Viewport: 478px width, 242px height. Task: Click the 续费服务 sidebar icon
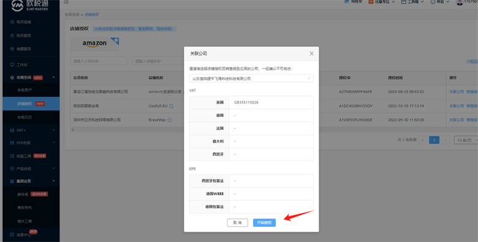[x=12, y=49]
